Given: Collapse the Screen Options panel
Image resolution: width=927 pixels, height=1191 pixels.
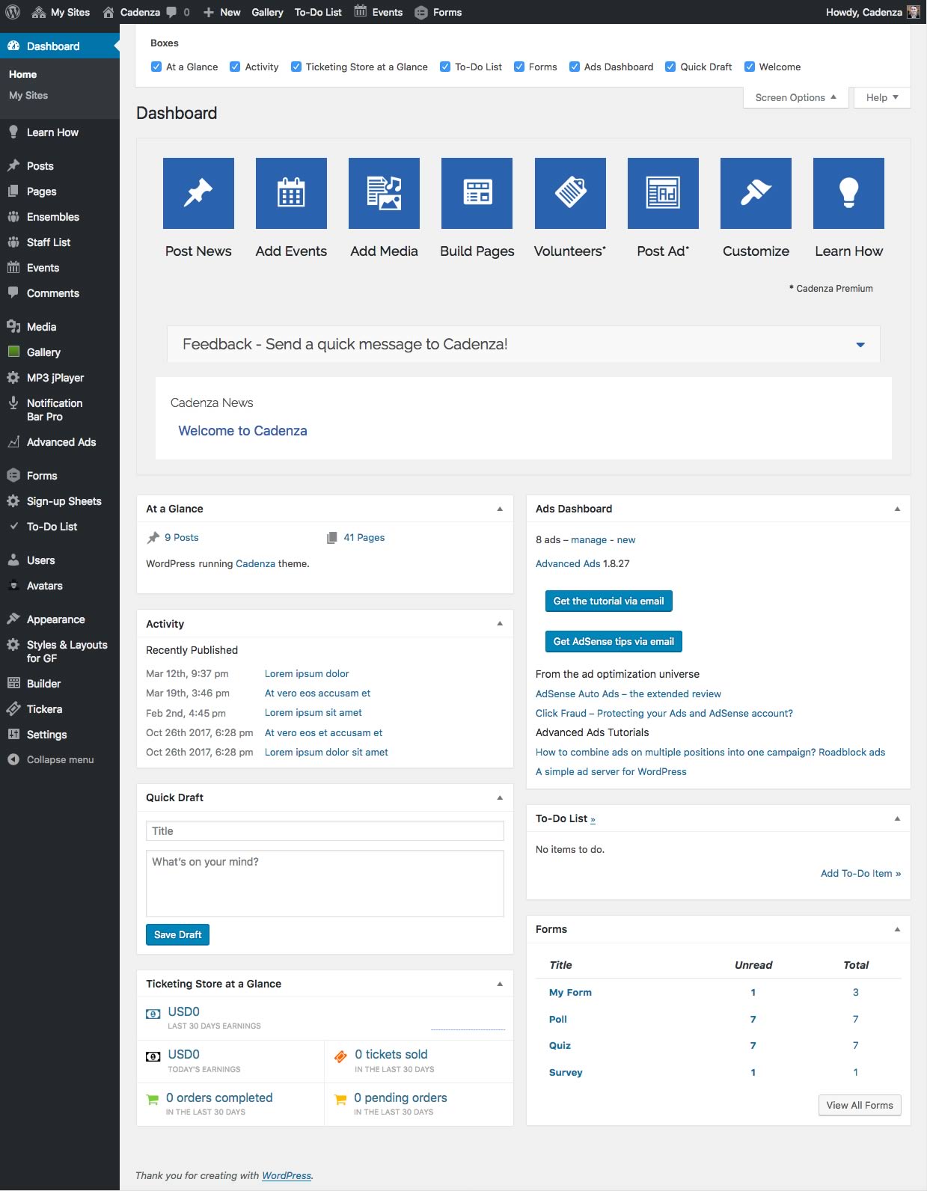Looking at the screenshot, I should (x=796, y=97).
